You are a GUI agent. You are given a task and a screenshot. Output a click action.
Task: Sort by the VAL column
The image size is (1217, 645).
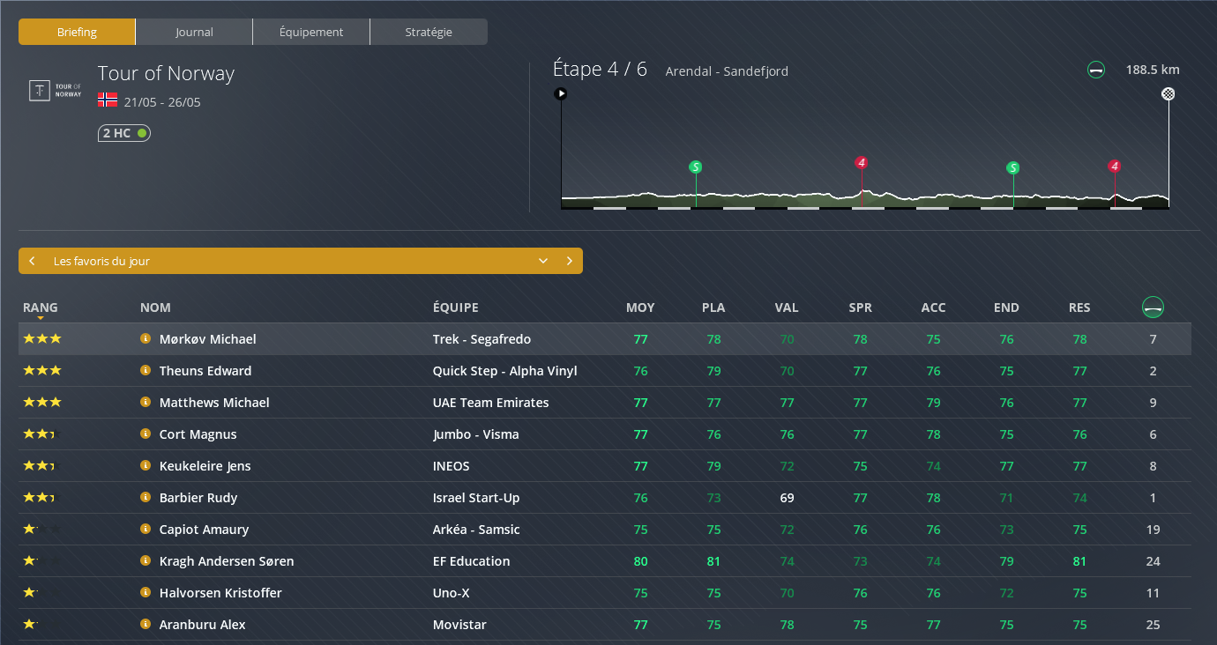pyautogui.click(x=787, y=308)
